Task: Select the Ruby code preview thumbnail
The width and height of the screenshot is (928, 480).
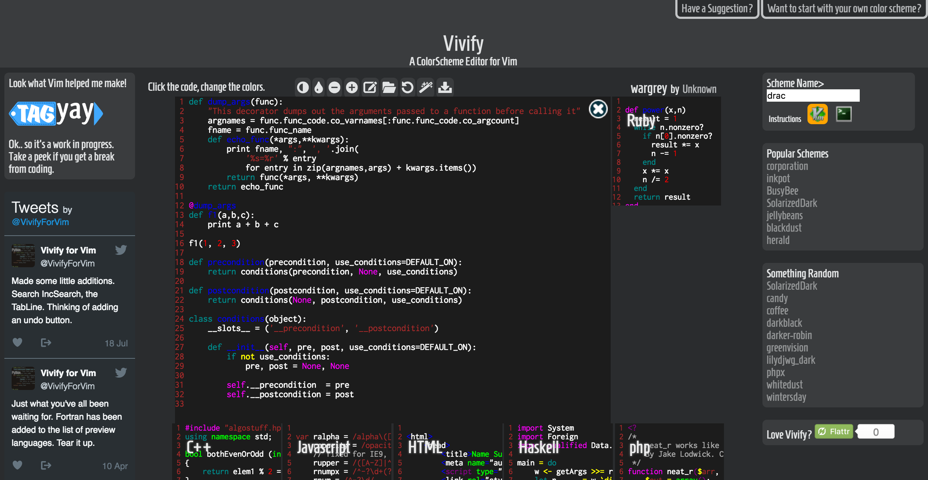Action: click(666, 151)
